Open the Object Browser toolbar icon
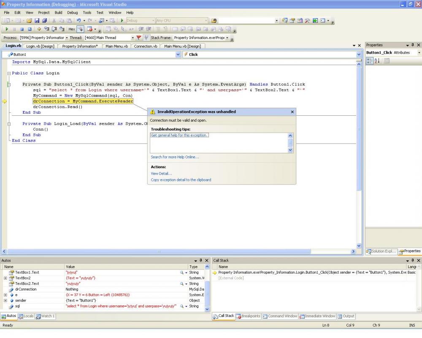The height and width of the screenshot is (338, 422). click(x=300, y=20)
